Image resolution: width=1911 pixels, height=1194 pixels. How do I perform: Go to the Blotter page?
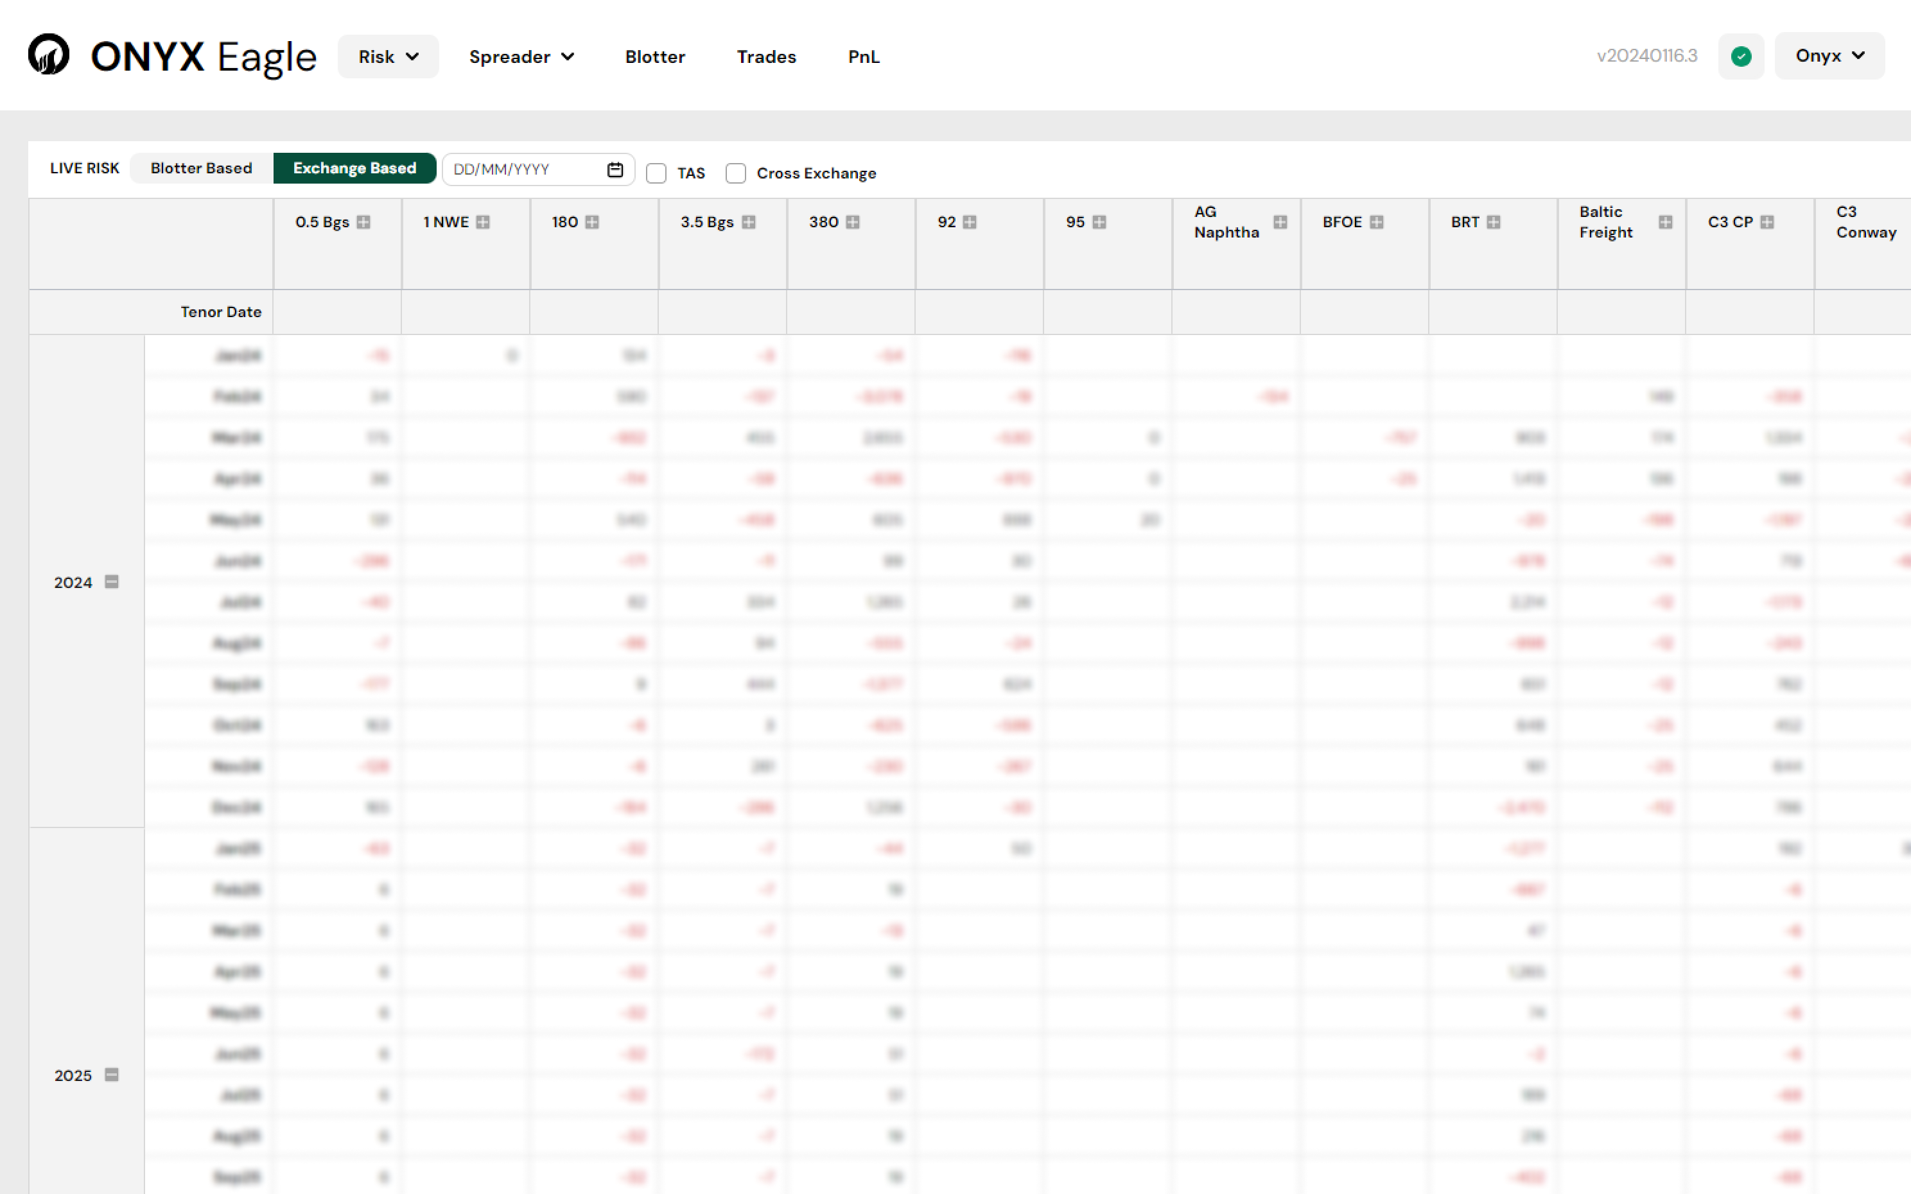click(x=654, y=57)
